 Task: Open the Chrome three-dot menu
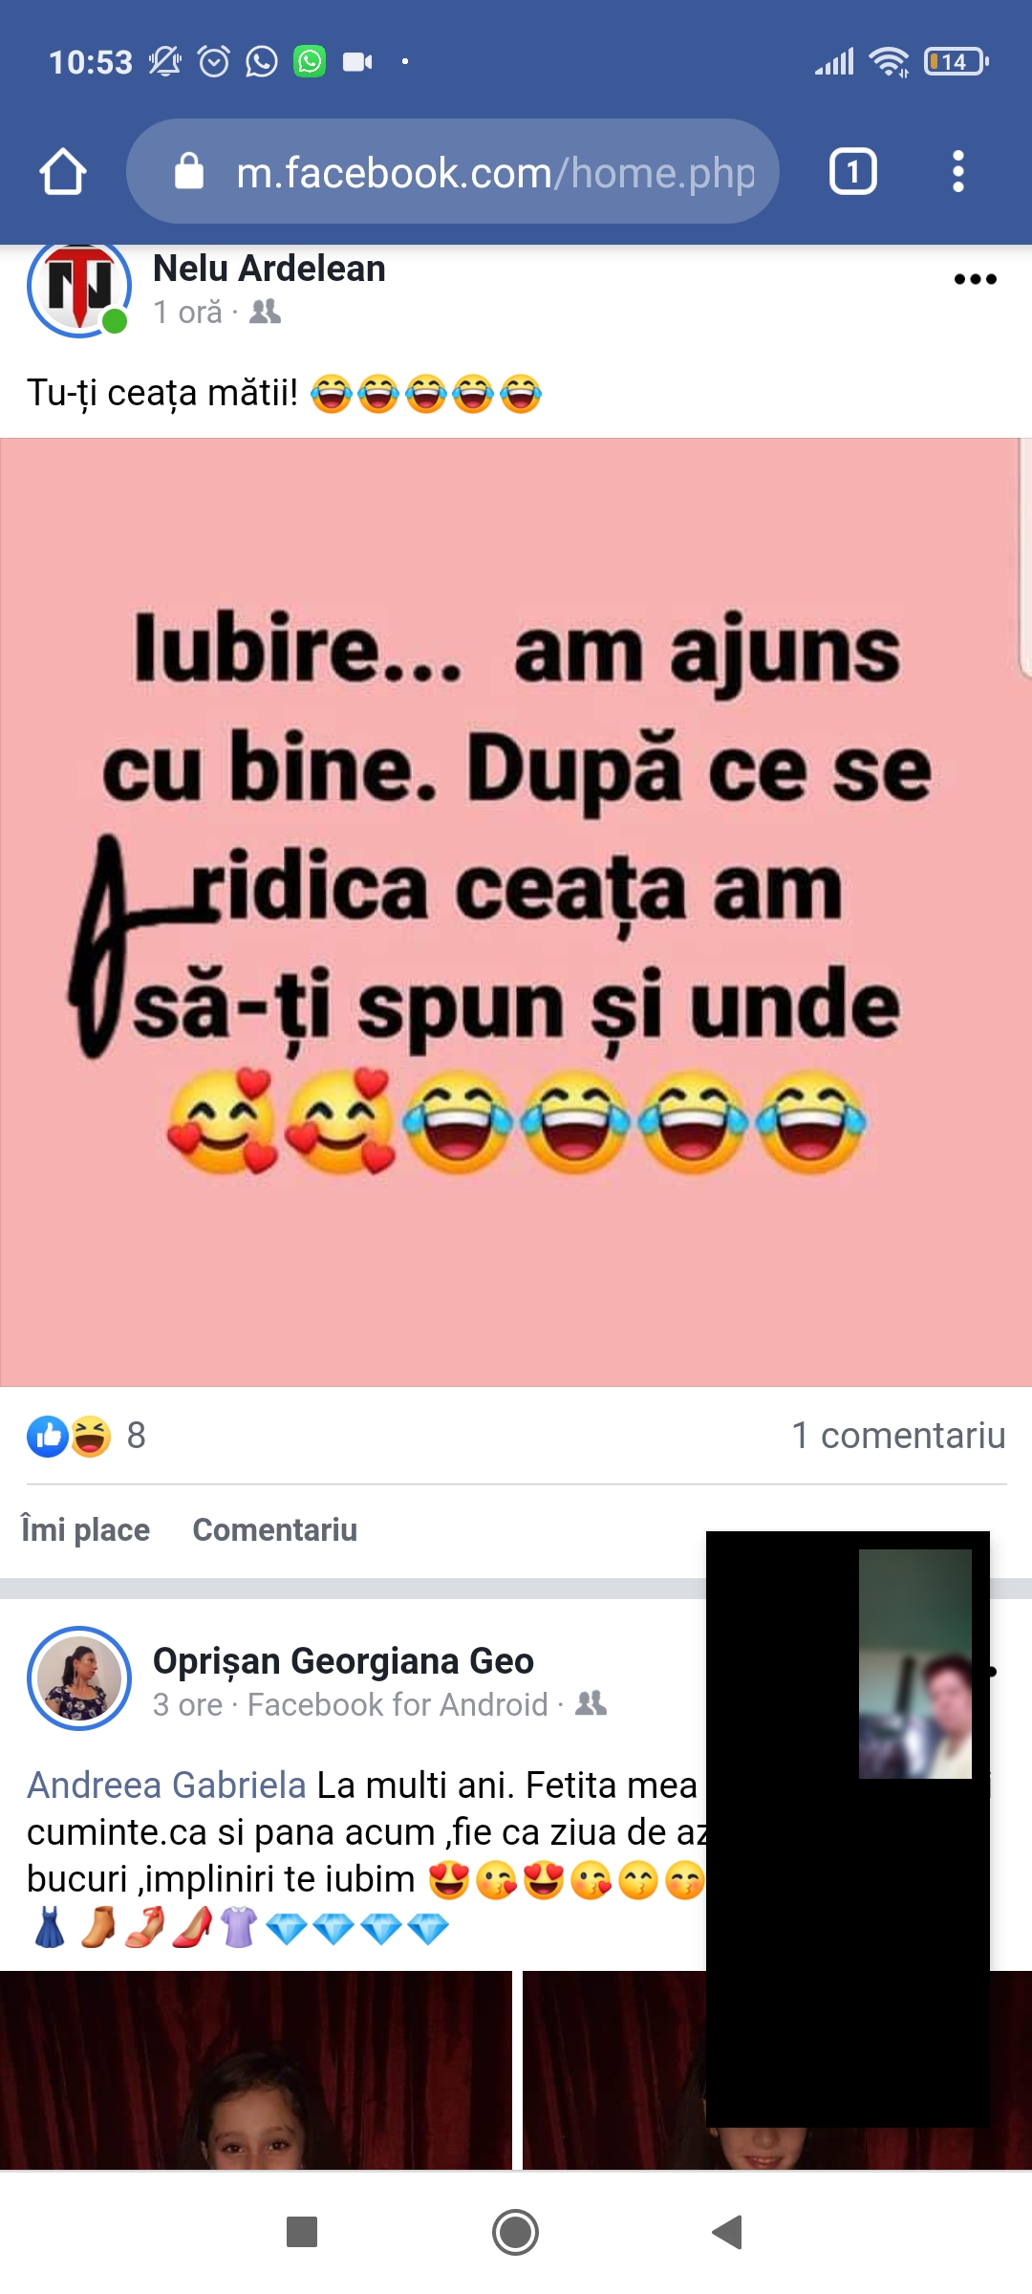pyautogui.click(x=957, y=172)
